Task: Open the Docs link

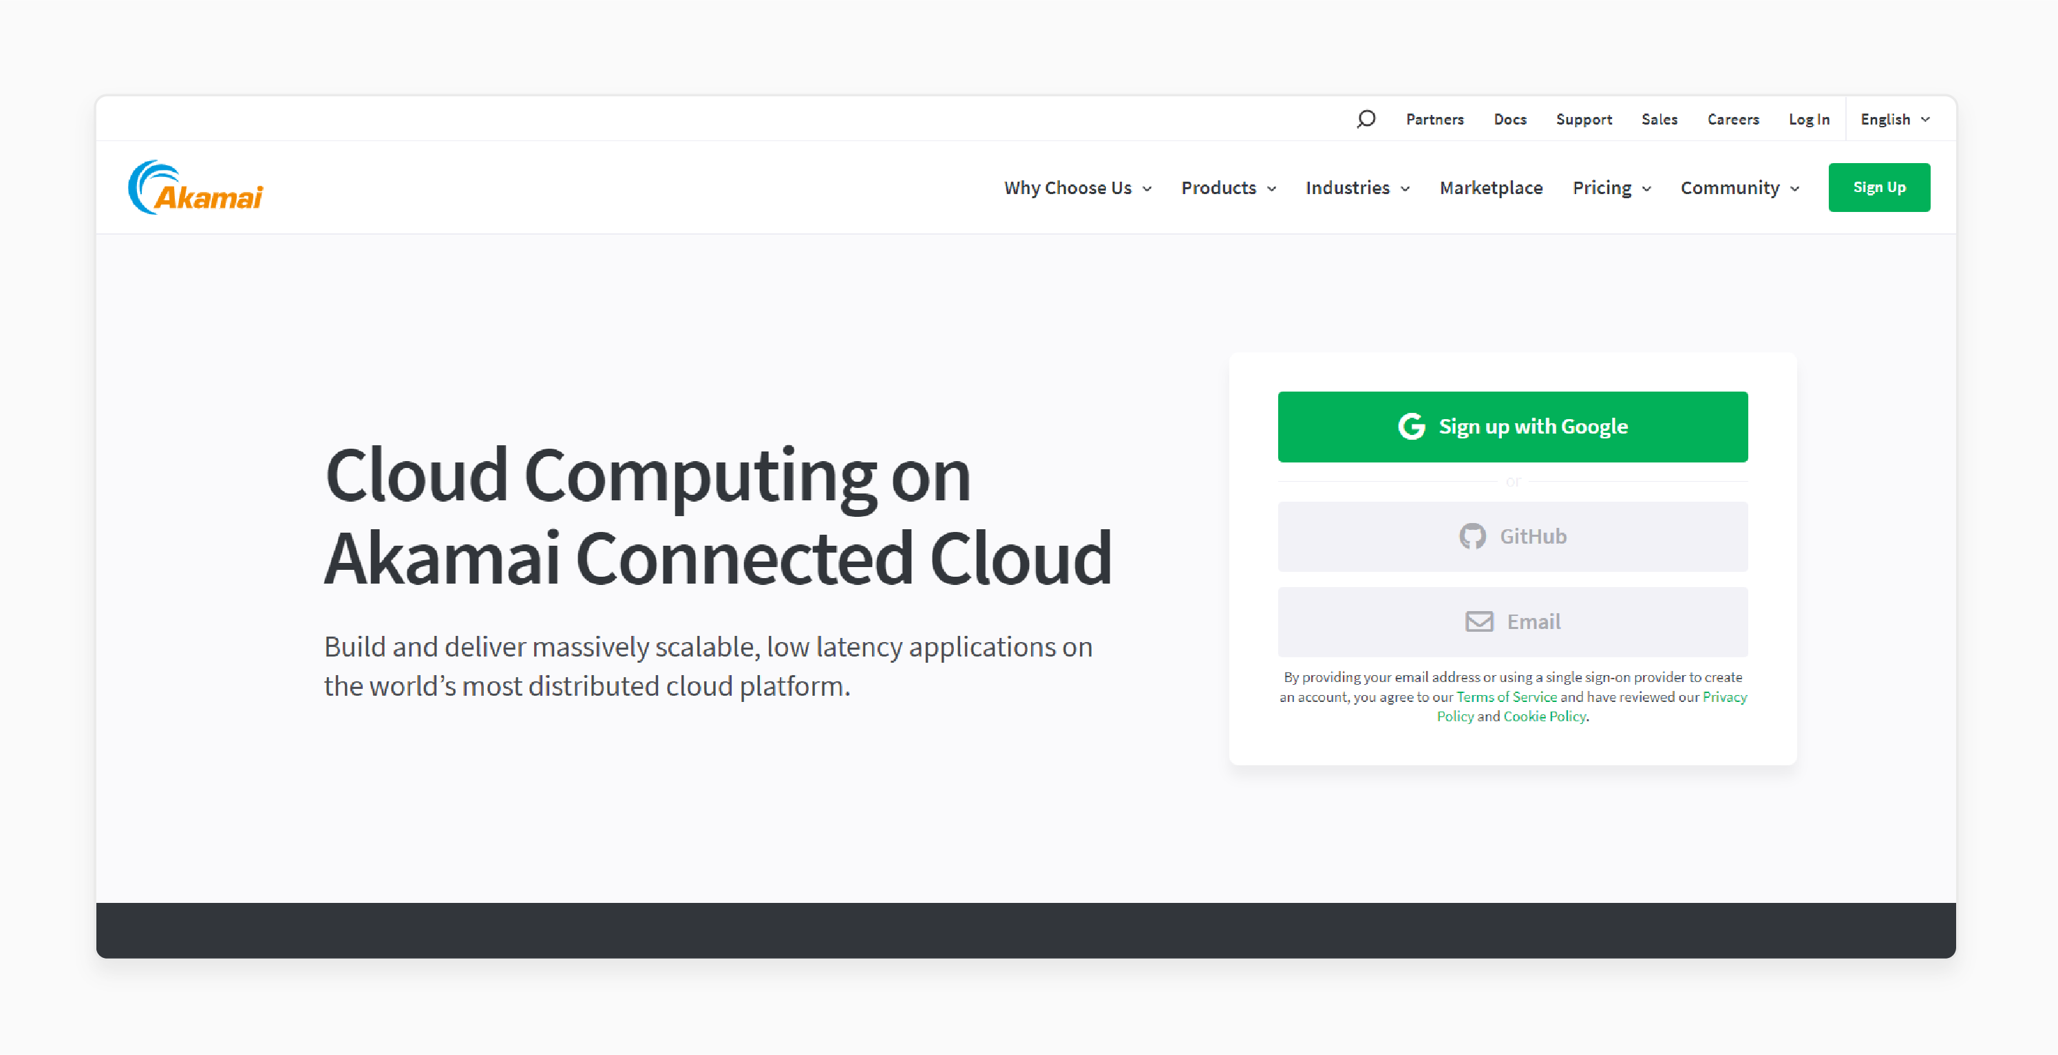Action: click(1510, 119)
